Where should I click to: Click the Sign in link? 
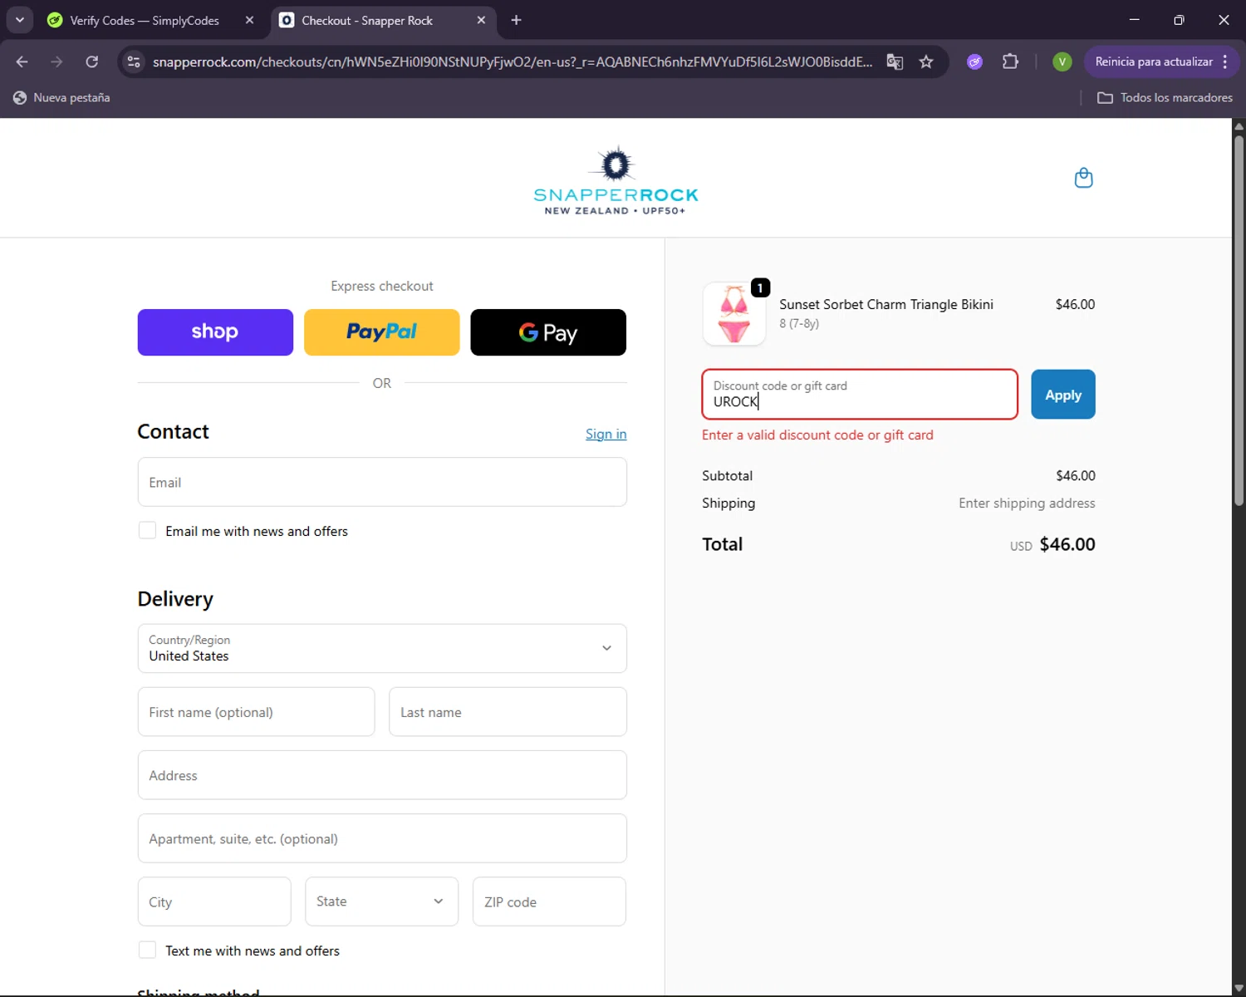pos(606,434)
